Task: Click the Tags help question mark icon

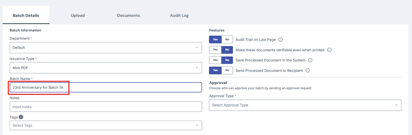Action: click(21, 117)
